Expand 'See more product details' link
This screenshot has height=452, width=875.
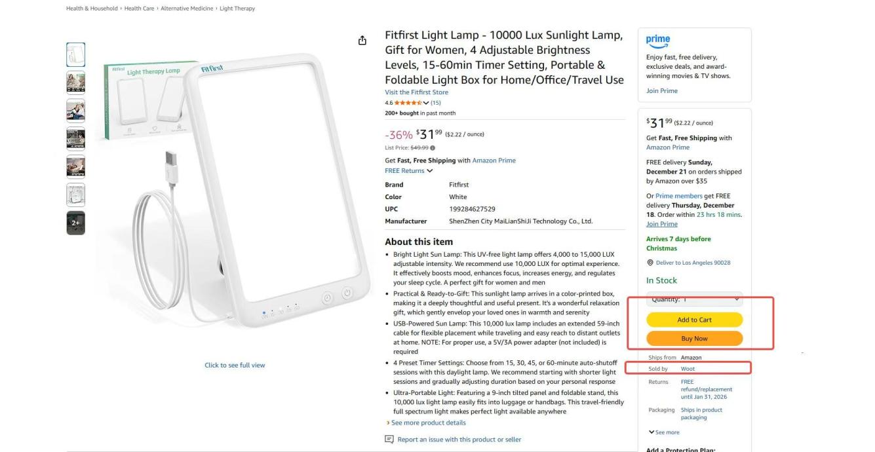point(419,423)
